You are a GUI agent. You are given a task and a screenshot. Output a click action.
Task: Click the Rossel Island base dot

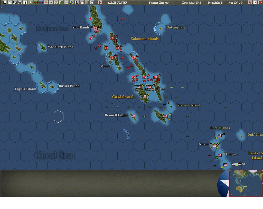click(x=52, y=87)
